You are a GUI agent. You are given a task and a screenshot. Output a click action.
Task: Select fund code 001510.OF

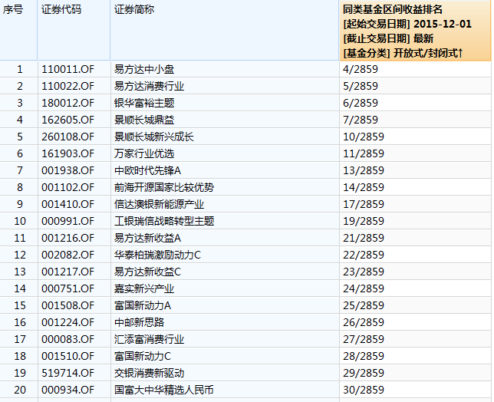[68, 356]
